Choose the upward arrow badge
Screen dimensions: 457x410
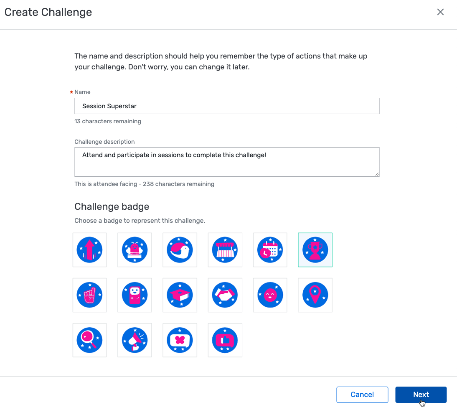pyautogui.click(x=89, y=250)
